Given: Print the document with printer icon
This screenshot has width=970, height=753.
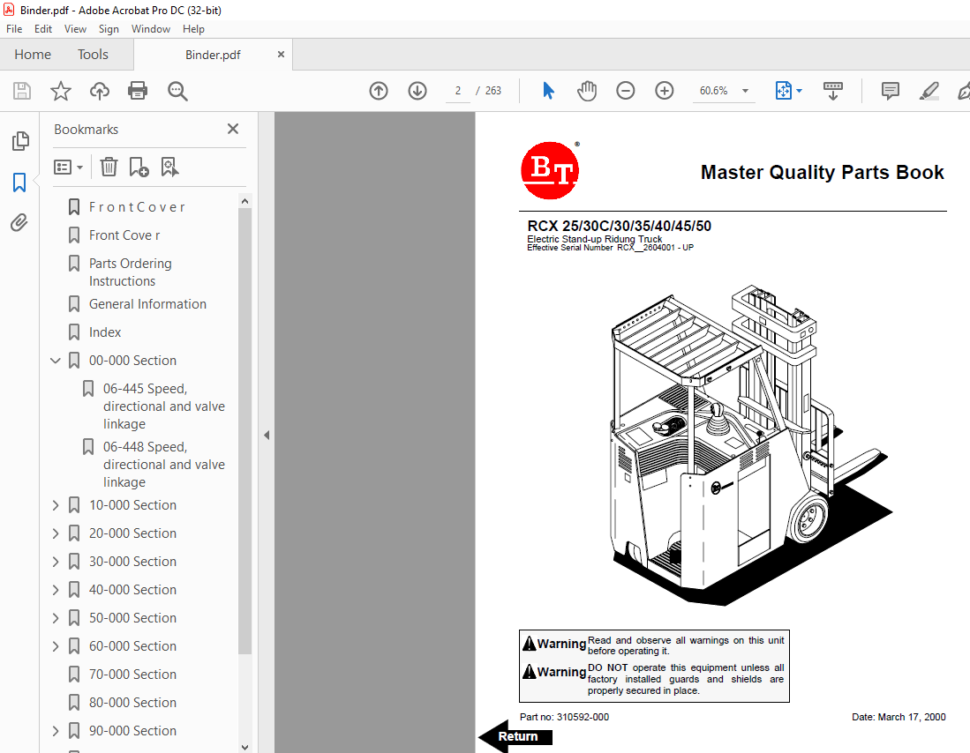Looking at the screenshot, I should (x=138, y=91).
